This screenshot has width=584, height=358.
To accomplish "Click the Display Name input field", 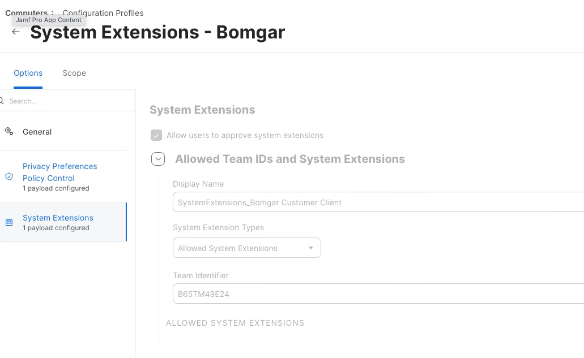I will point(378,202).
